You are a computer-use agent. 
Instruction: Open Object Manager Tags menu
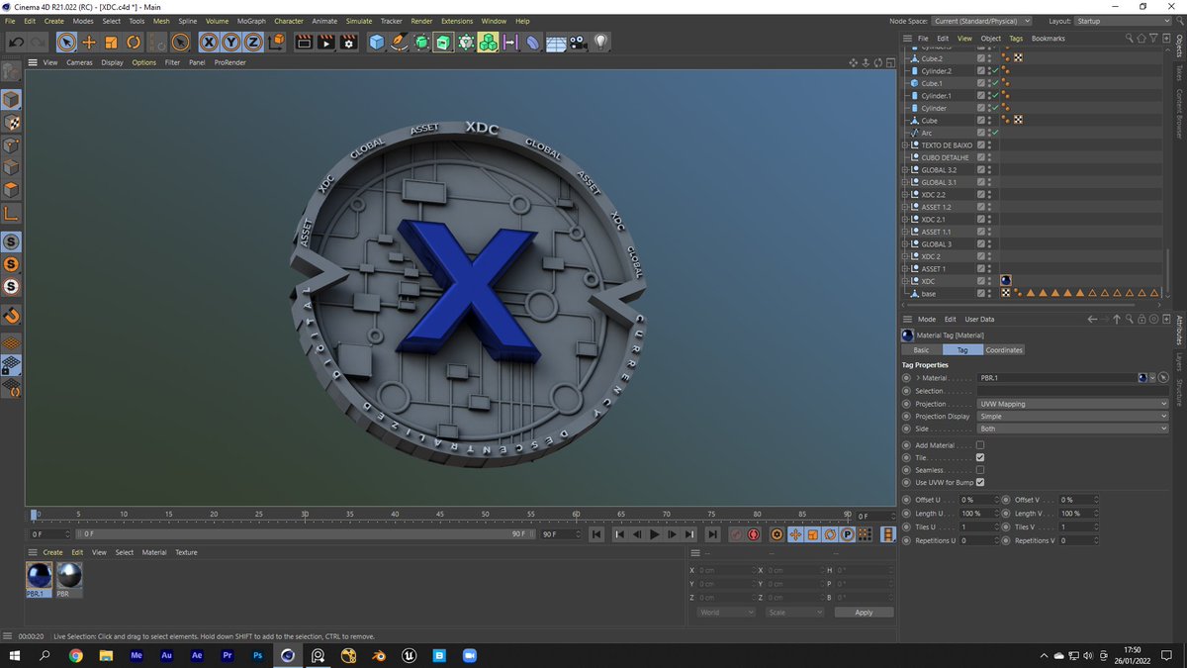coord(1016,39)
